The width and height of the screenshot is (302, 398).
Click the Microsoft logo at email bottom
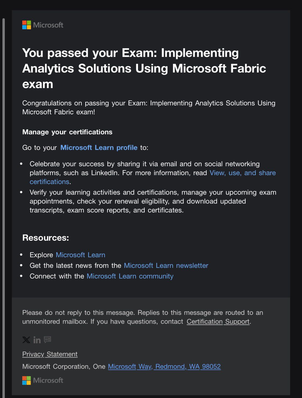(43, 380)
